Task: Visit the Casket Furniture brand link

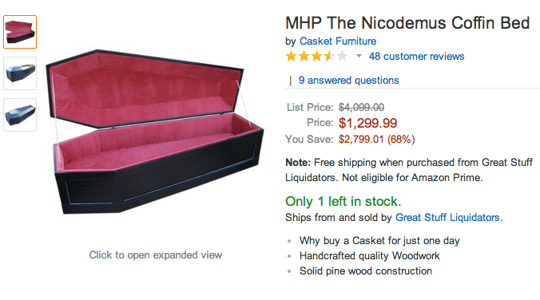Action: (338, 41)
